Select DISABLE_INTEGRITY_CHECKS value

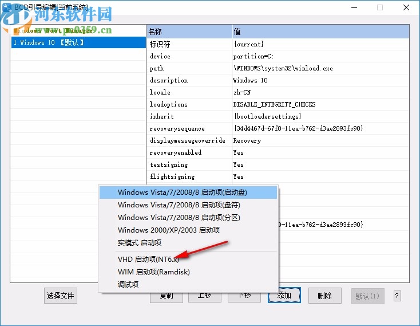pos(274,104)
